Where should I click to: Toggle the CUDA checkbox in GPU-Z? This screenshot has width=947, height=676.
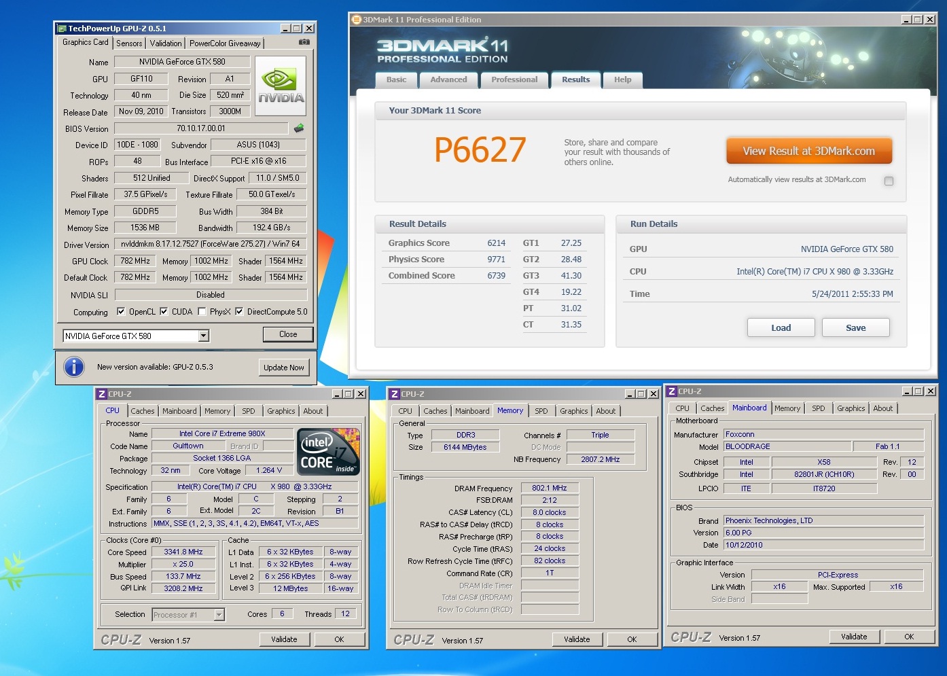coord(164,312)
